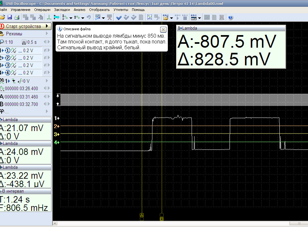Click the blue help question mark icon
The width and height of the screenshot is (308, 227).
tap(230, 17)
